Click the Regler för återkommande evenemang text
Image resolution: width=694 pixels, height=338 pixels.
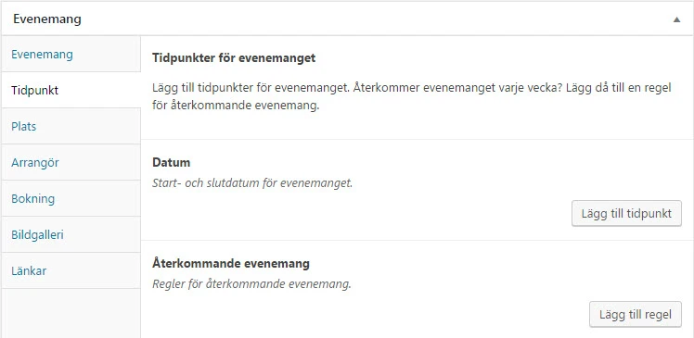[251, 284]
